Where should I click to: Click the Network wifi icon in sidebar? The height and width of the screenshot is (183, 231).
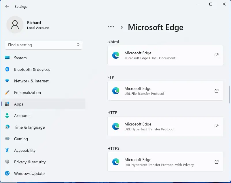click(x=7, y=81)
